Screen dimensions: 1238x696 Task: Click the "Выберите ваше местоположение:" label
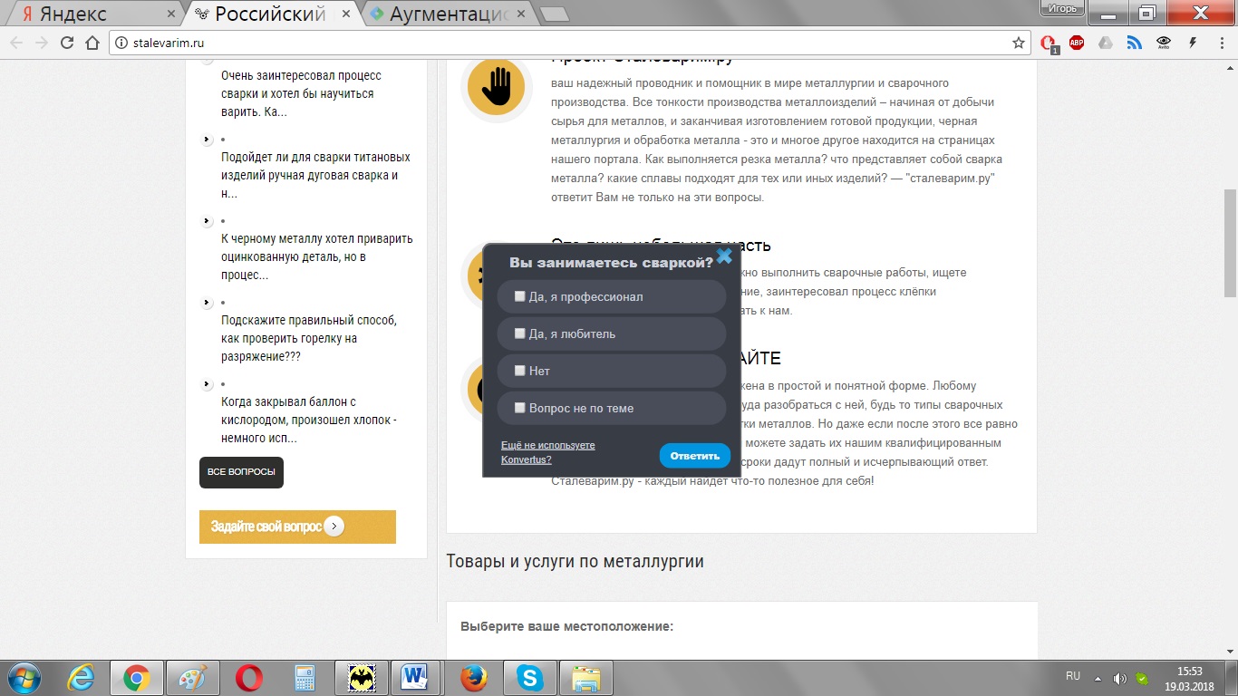coord(566,626)
